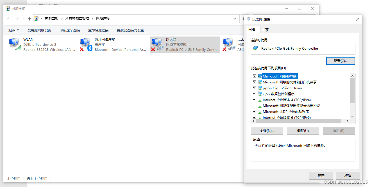
Task: Click the components list scroll down arrow
Action: 353,117
